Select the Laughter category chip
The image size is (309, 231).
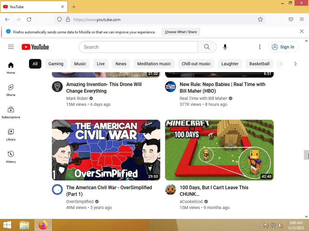pyautogui.click(x=230, y=64)
